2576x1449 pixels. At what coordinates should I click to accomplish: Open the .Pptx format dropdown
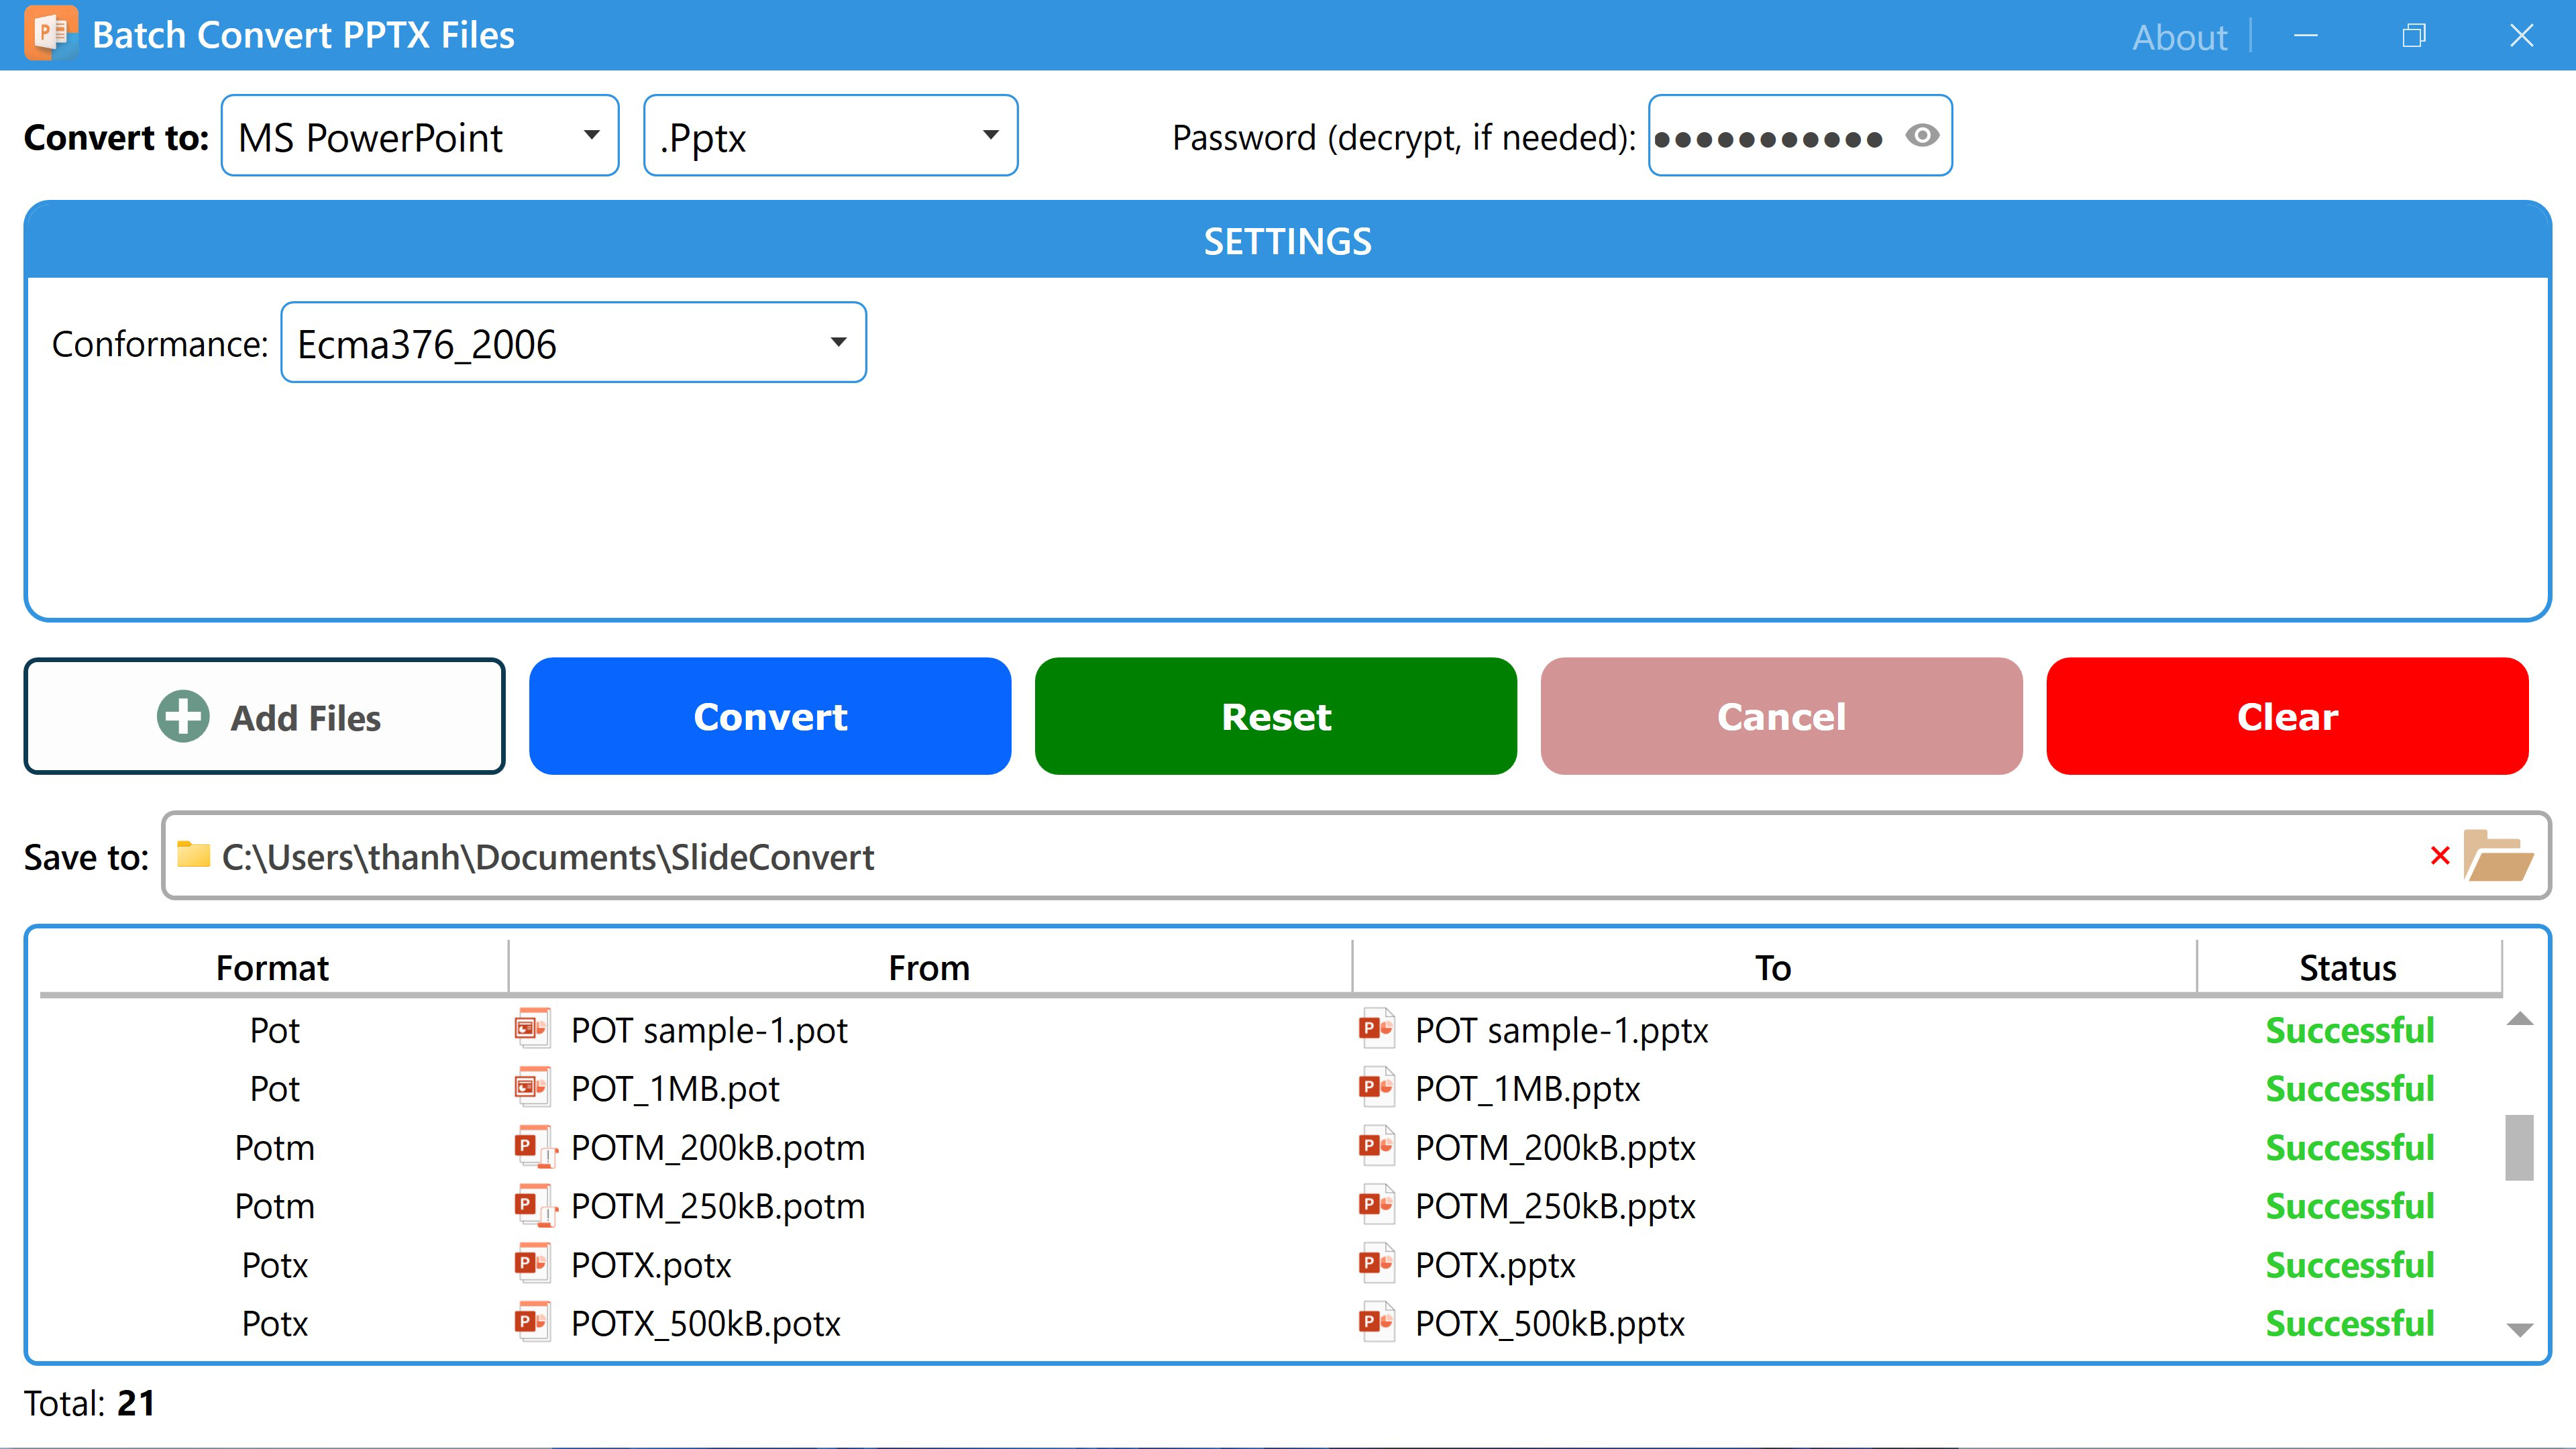click(830, 135)
